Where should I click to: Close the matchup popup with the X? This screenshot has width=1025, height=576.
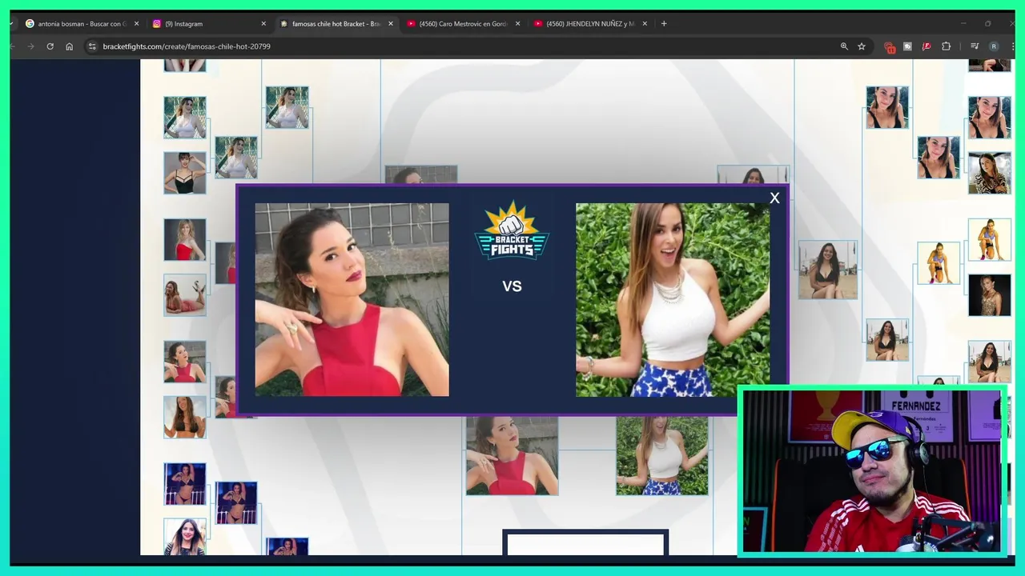tap(774, 198)
